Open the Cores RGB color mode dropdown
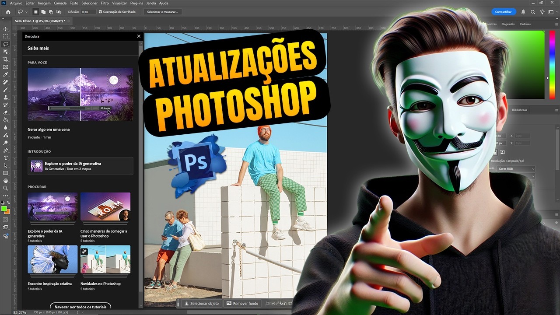 click(516, 169)
